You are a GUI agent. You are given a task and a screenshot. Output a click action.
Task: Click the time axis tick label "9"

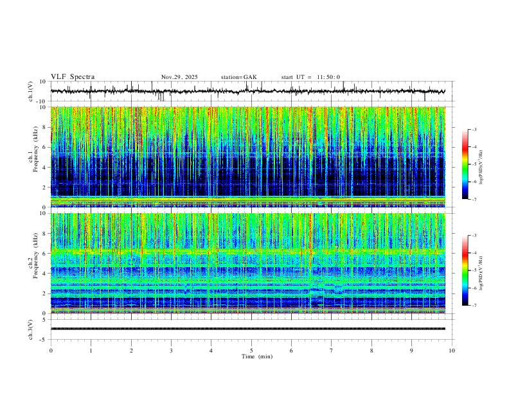pos(411,351)
